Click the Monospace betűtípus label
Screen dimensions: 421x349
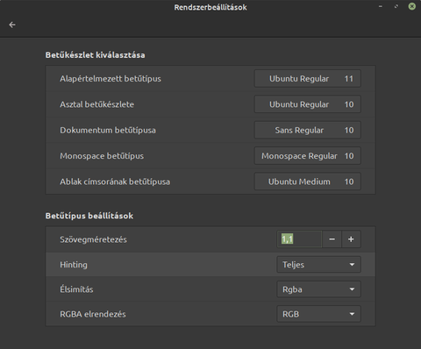pyautogui.click(x=102, y=156)
